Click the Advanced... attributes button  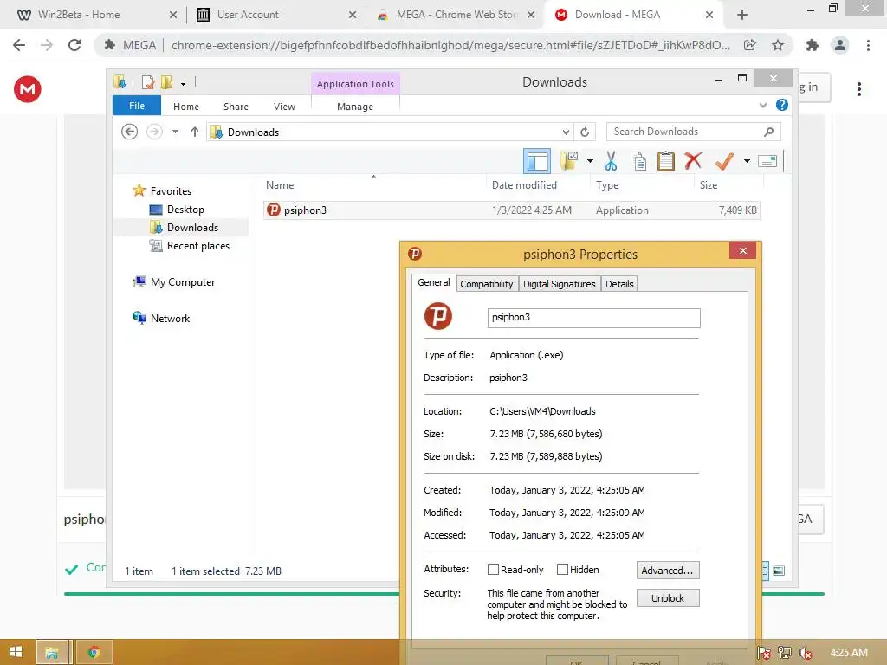tap(668, 571)
